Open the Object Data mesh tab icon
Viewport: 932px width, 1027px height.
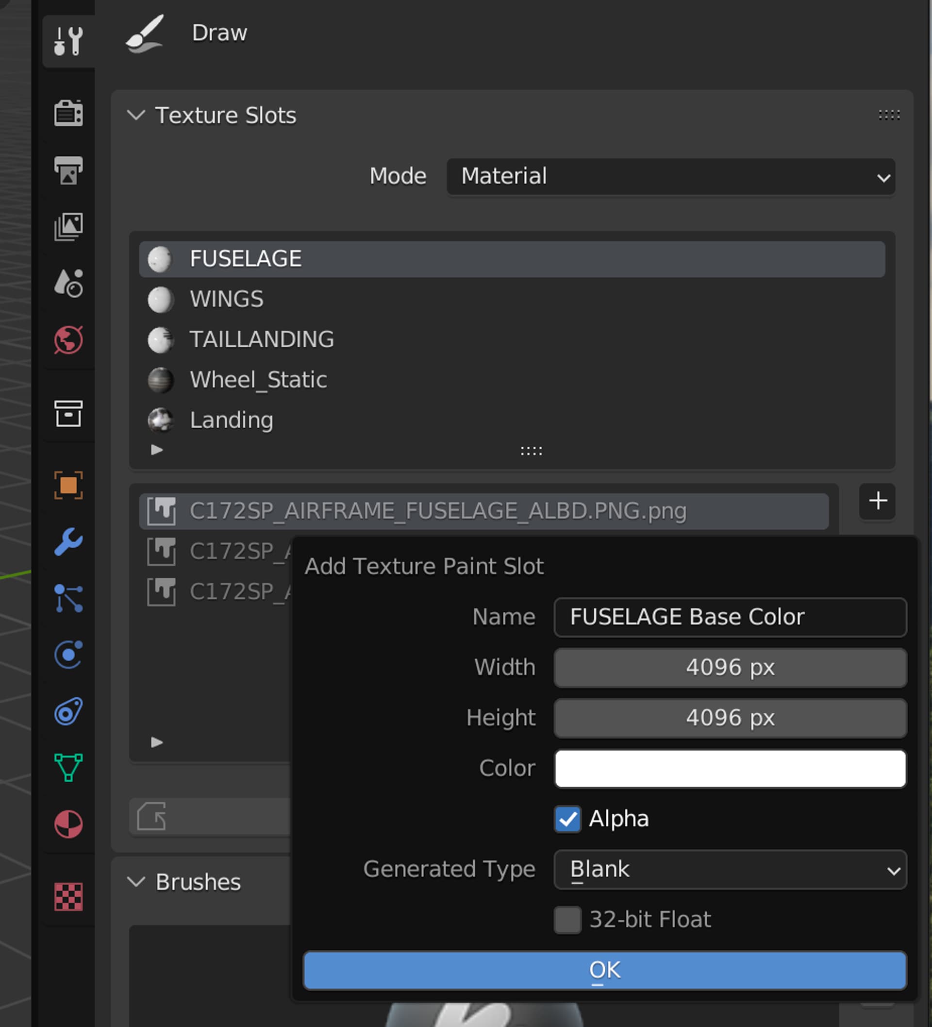(x=68, y=768)
